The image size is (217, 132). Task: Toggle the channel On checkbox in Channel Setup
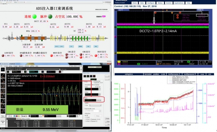coord(85,82)
